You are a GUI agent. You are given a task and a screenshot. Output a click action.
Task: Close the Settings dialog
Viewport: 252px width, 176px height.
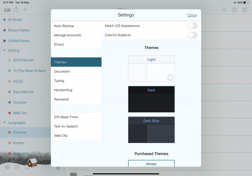[x=192, y=15]
